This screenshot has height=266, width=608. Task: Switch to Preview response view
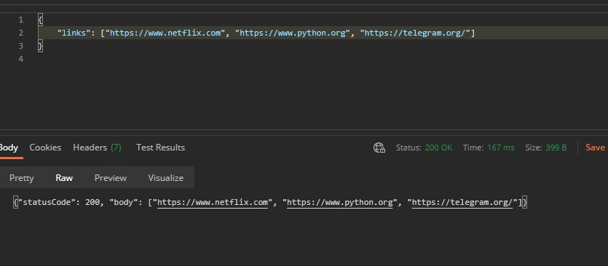click(x=111, y=178)
